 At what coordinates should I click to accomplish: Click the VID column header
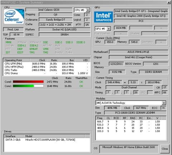[83, 60]
